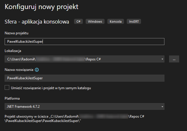187x131 pixels.
Task: Click the Nazwa rozwiązania text field
Action: click(85, 78)
